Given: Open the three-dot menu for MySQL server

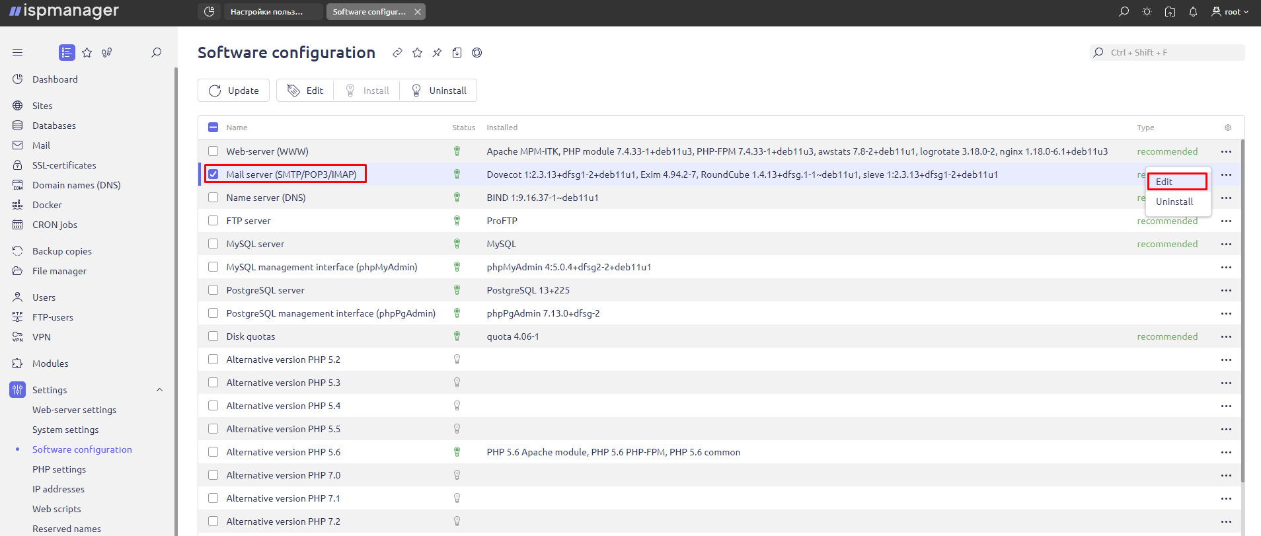Looking at the screenshot, I should pyautogui.click(x=1227, y=244).
